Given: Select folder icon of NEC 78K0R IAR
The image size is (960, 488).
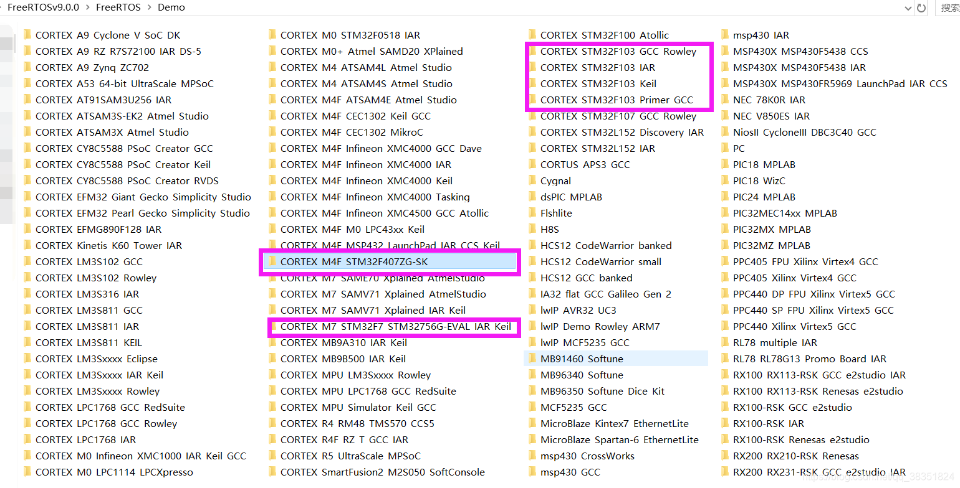Looking at the screenshot, I should pos(726,100).
